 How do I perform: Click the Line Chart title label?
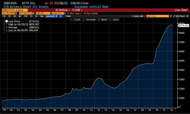(181, 10)
